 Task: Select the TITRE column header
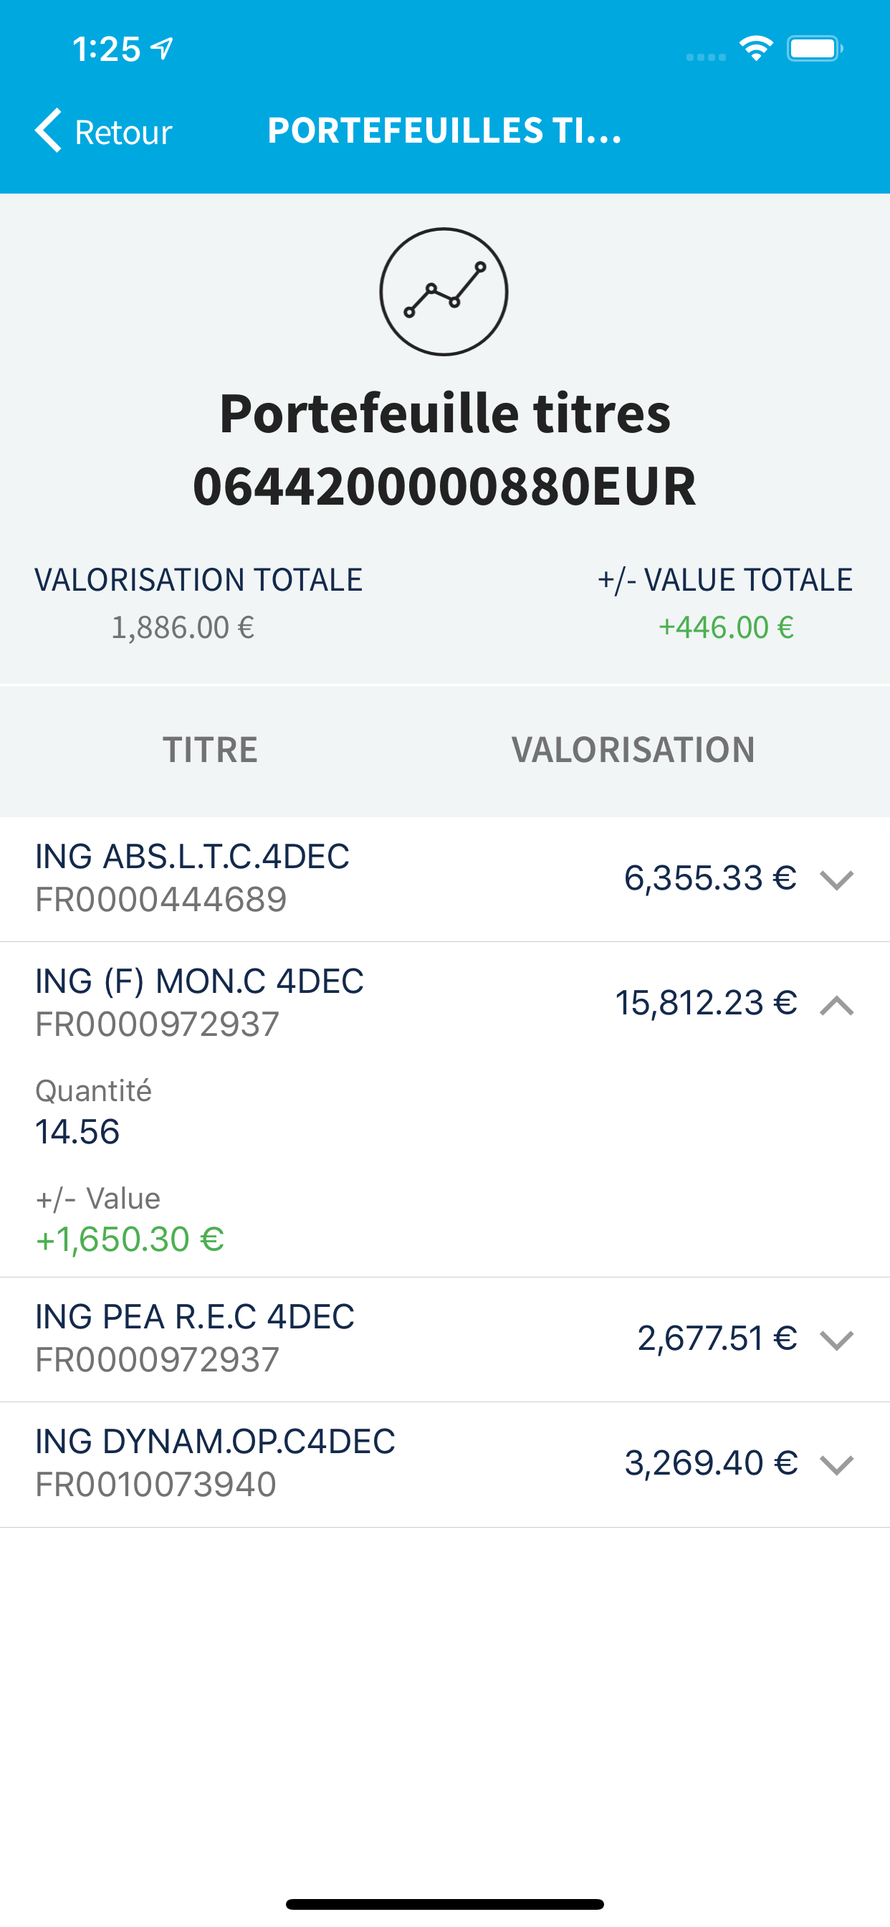(210, 750)
